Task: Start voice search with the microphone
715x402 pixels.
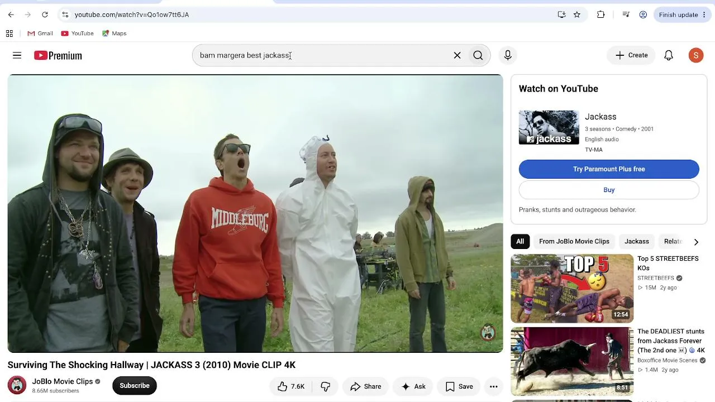Action: (508, 55)
